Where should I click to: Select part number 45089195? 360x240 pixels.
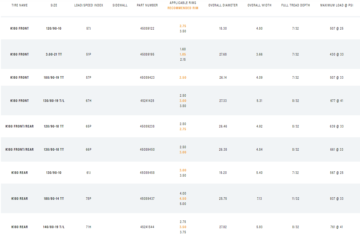[x=147, y=55]
